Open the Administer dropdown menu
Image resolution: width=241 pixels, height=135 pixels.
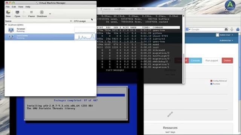226,40
